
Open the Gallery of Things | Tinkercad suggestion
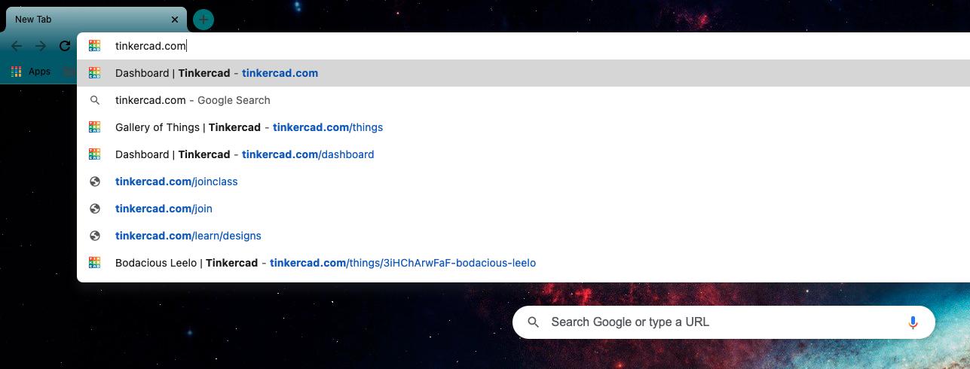(523, 127)
